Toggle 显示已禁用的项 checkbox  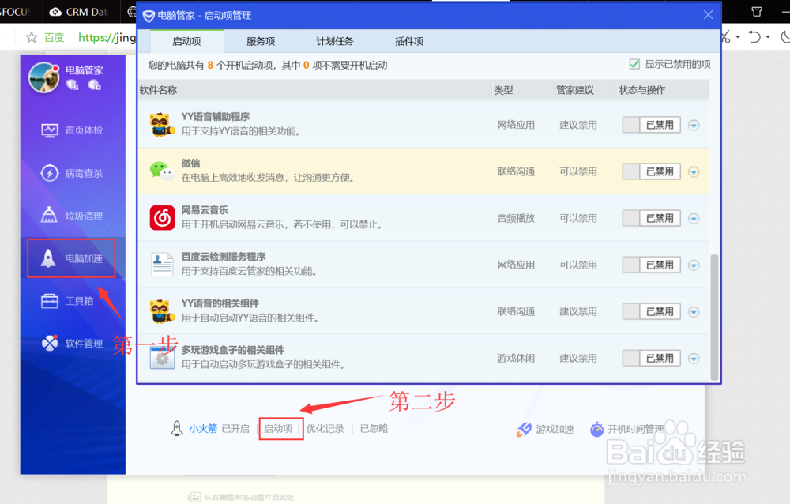click(634, 64)
